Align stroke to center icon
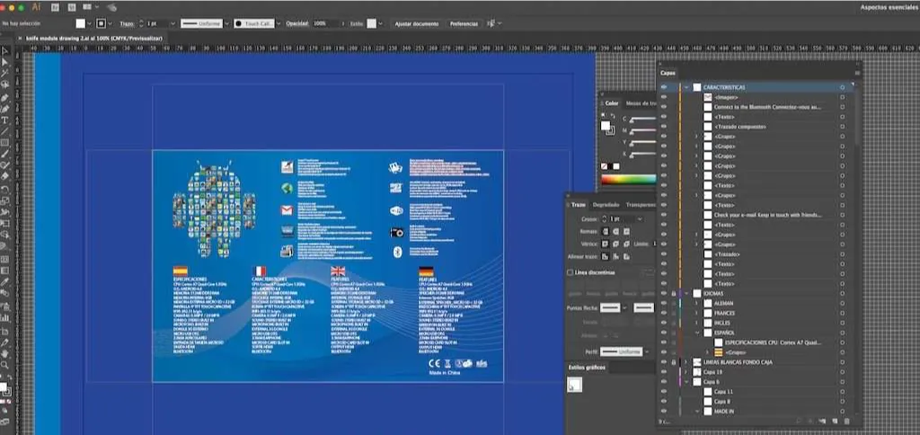The height and width of the screenshot is (435, 920). point(606,256)
